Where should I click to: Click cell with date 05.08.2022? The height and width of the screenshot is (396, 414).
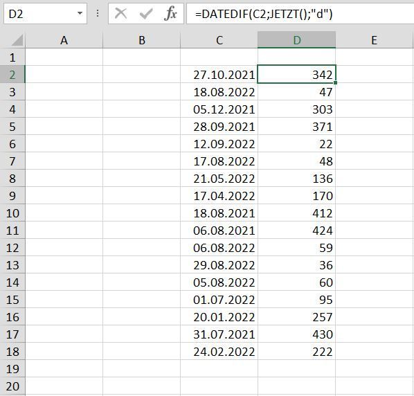pos(219,282)
